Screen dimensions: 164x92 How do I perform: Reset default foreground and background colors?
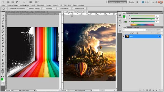tap(2, 77)
